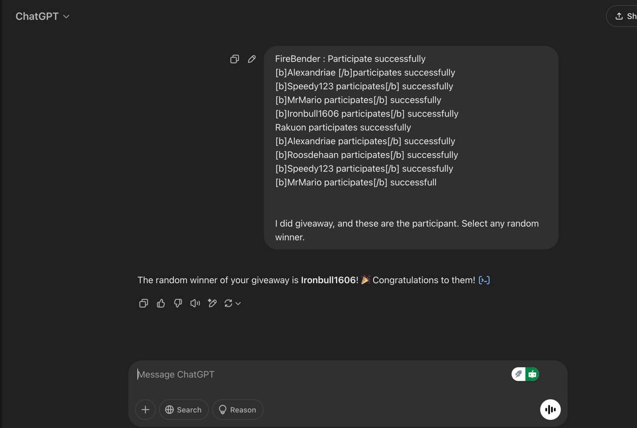Expand the chevron beside the regenerate icon

click(238, 304)
